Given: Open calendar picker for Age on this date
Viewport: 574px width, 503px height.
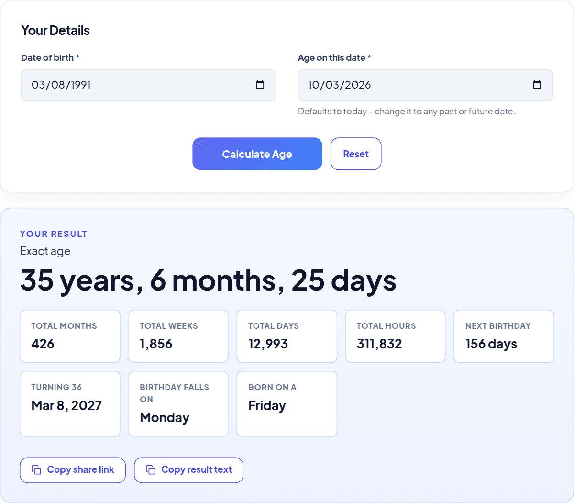Looking at the screenshot, I should click(x=537, y=85).
